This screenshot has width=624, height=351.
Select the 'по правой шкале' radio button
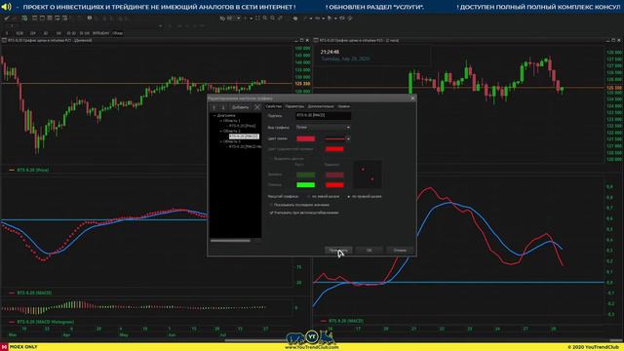coord(349,196)
